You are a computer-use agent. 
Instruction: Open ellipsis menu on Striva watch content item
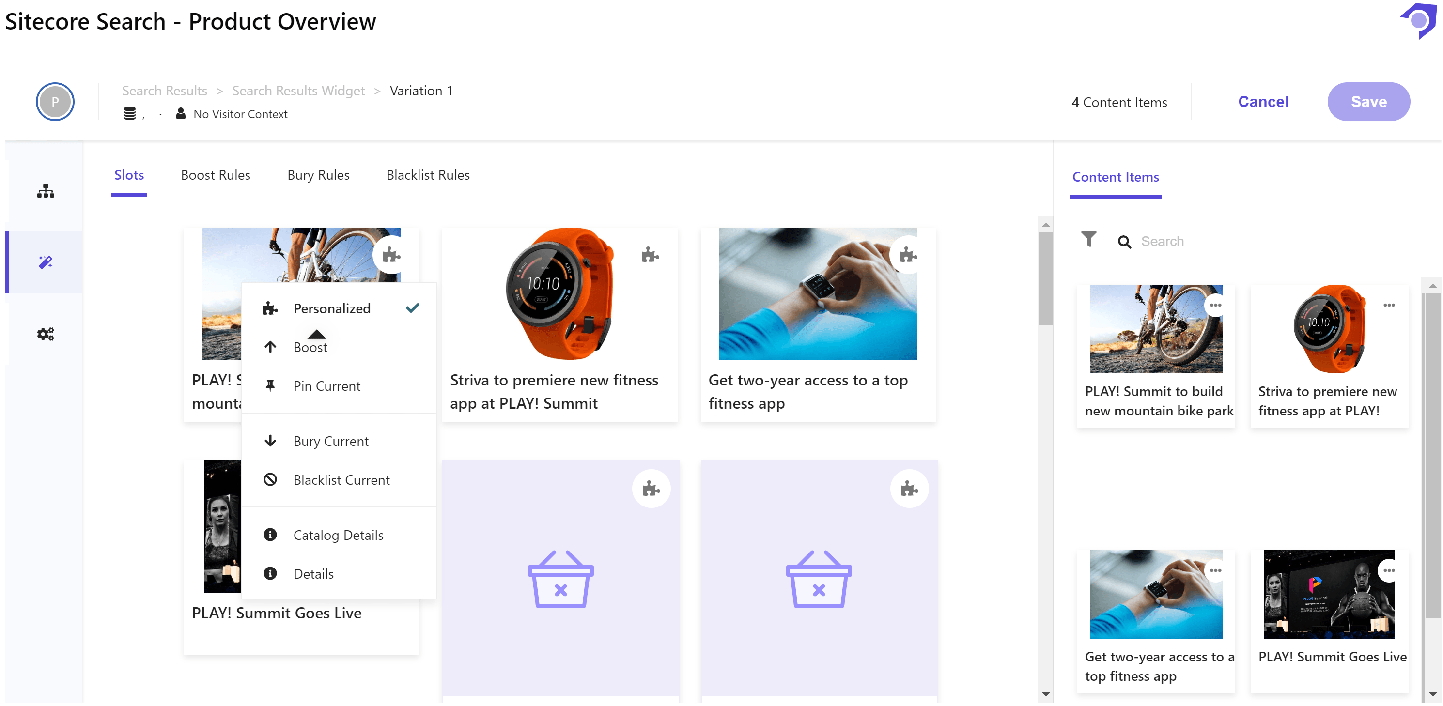[1388, 305]
